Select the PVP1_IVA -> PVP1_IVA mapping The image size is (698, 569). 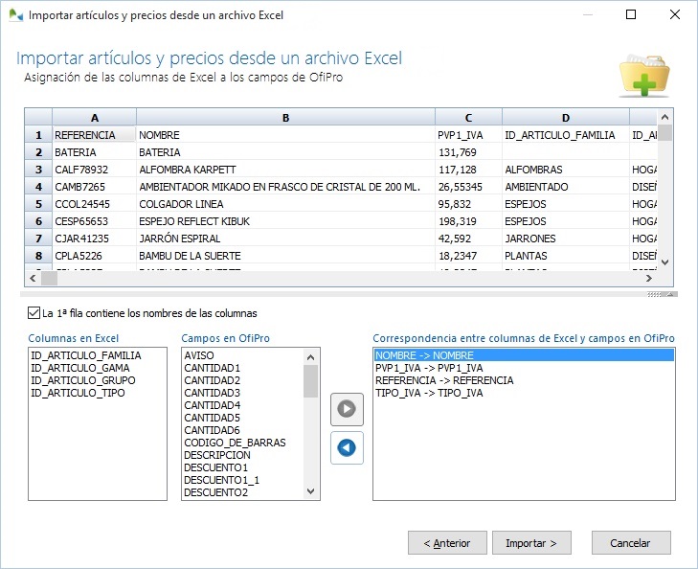429,368
